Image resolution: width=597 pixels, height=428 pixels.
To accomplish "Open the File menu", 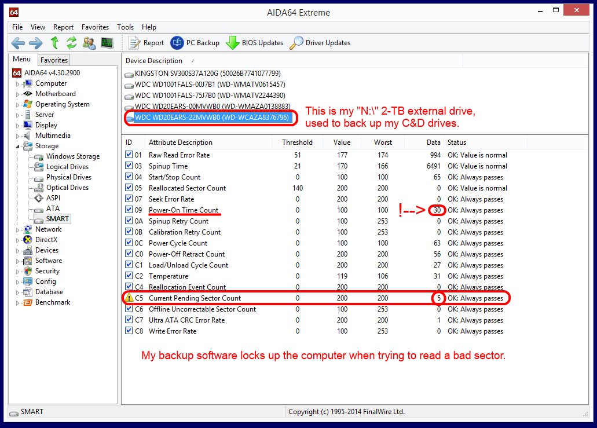I will pyautogui.click(x=17, y=27).
